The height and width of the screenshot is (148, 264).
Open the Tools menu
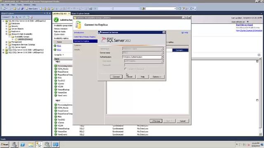coord(19,5)
